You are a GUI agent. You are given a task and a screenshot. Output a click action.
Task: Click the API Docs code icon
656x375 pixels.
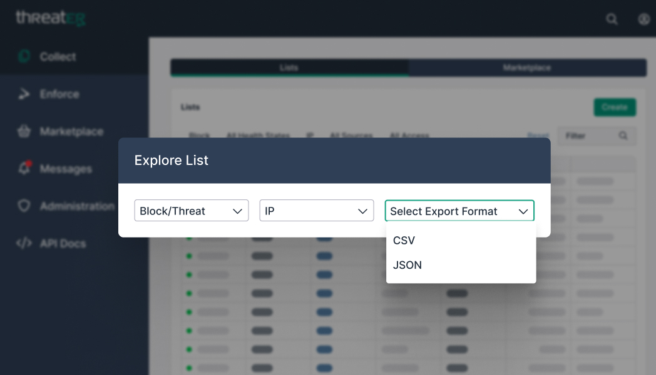point(24,243)
